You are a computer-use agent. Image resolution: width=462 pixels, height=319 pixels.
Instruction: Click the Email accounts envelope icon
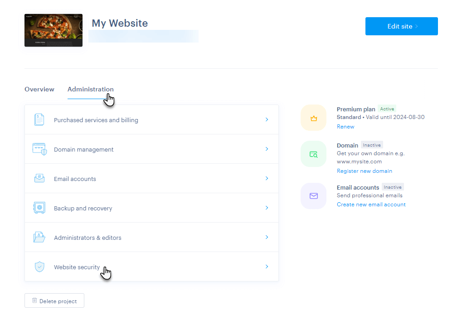coord(39,178)
